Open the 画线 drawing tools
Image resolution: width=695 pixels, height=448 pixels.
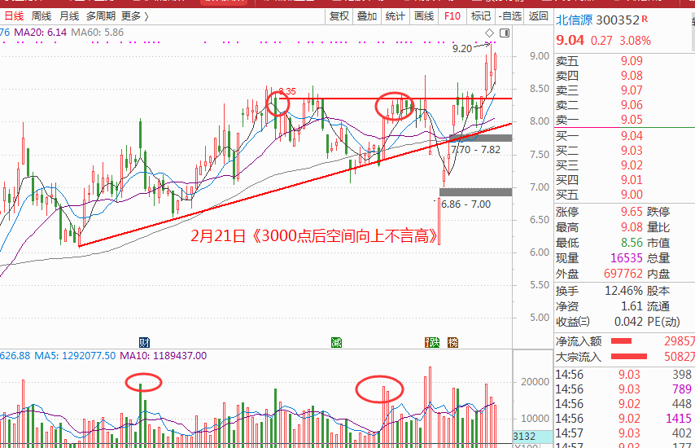tap(424, 16)
